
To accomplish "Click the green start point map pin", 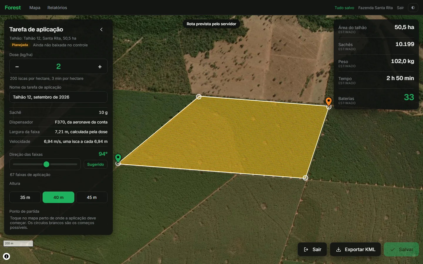I will coord(118,158).
